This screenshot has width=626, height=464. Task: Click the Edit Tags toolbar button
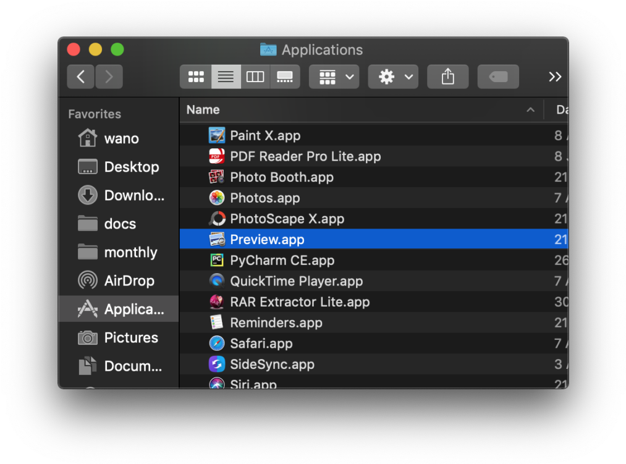(x=498, y=76)
